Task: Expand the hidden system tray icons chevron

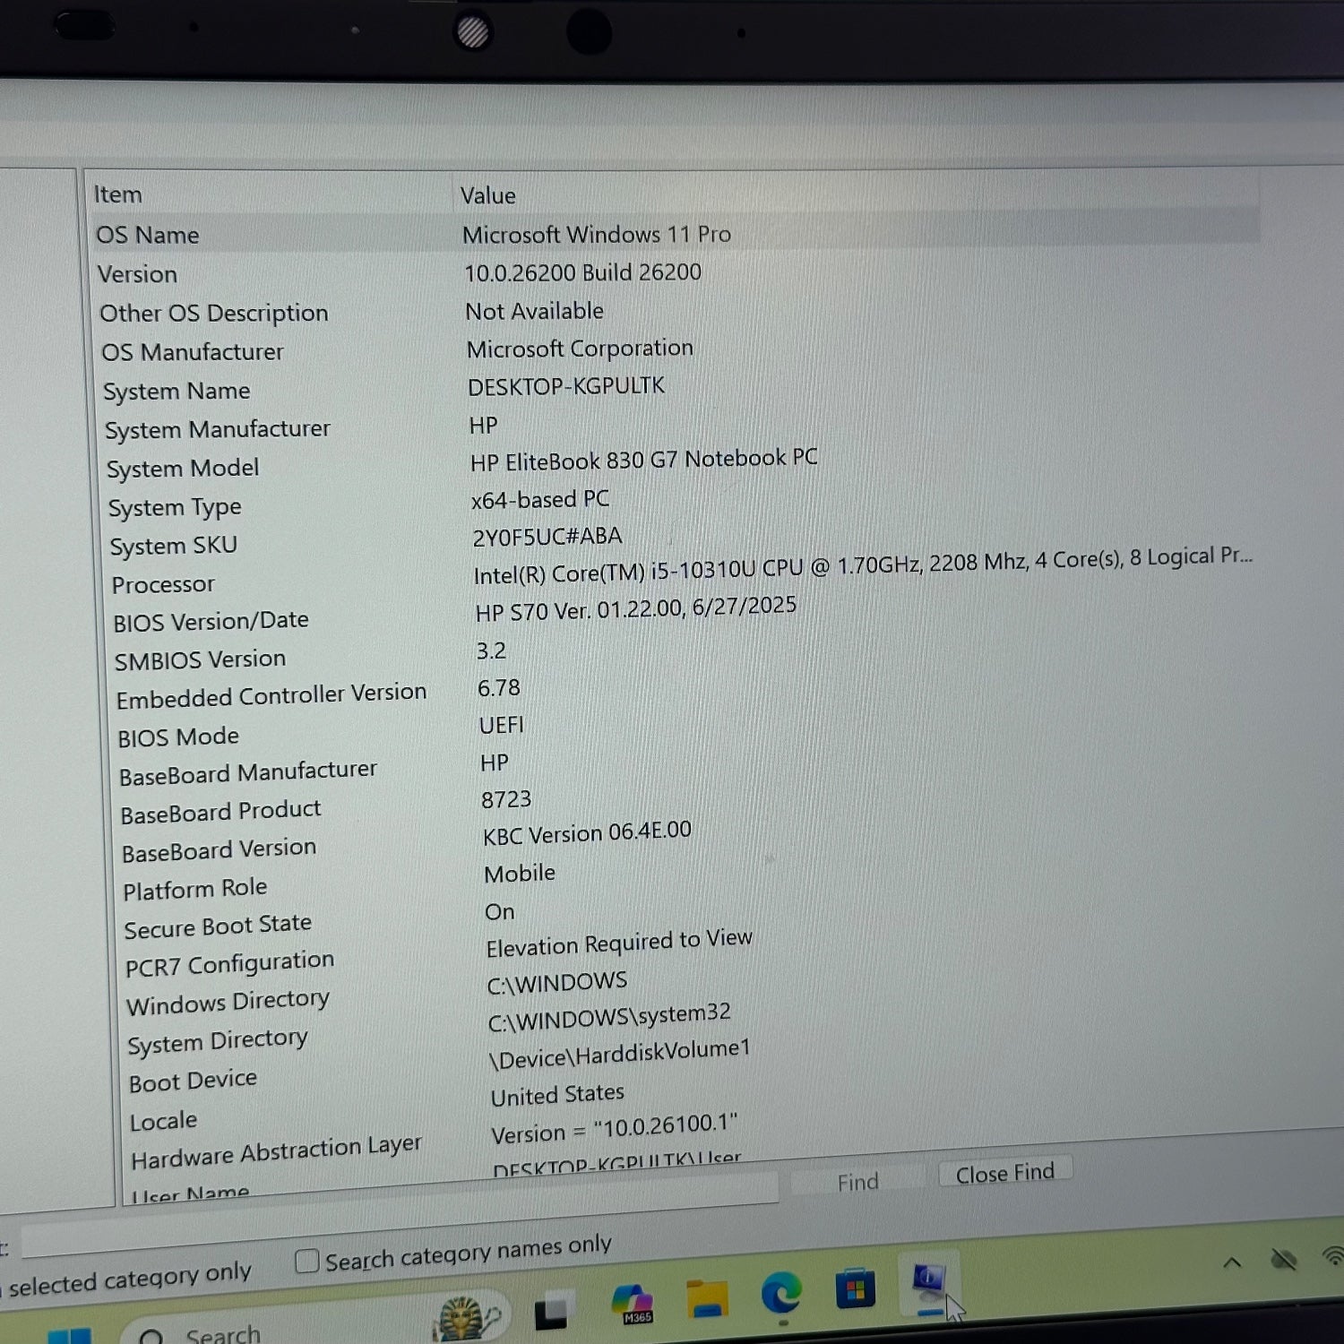Action: point(1232,1262)
